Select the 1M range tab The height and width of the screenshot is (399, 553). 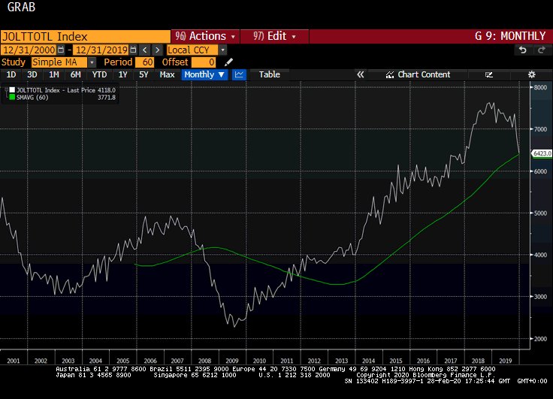[x=53, y=74]
